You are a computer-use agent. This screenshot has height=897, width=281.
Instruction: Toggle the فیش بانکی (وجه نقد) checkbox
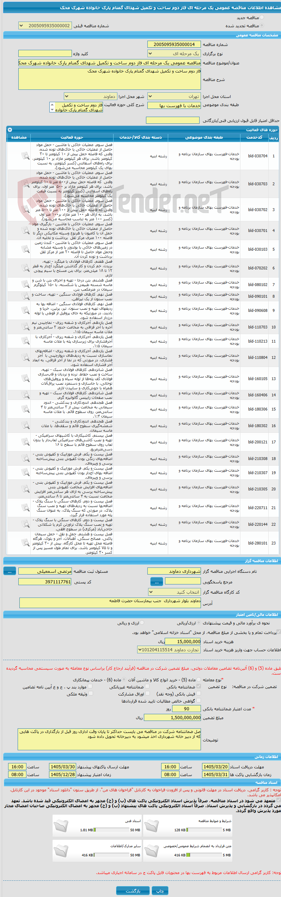[198, 693]
